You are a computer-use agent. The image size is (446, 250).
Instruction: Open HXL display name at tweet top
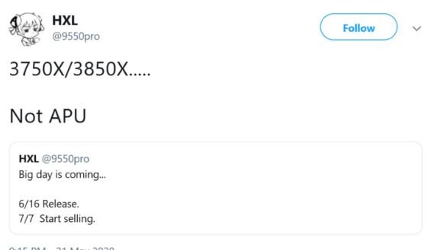(x=65, y=21)
